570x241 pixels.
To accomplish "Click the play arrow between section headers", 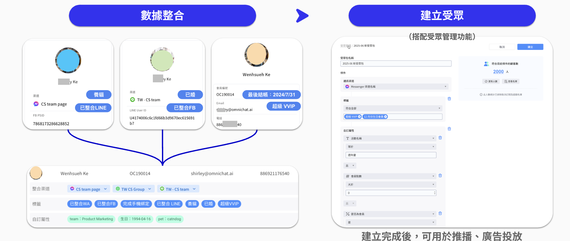I will point(302,16).
